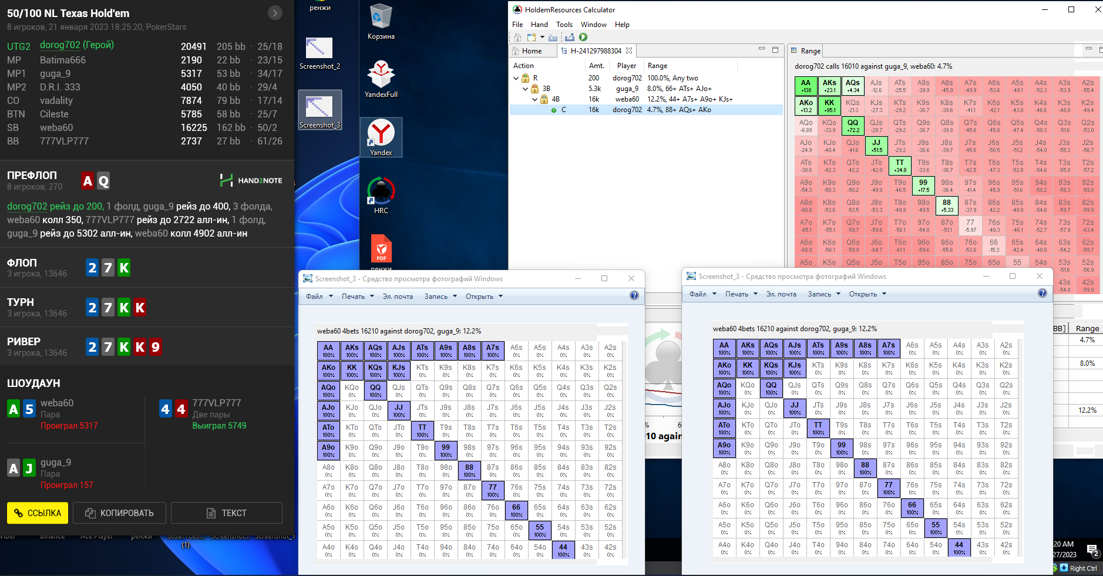Click the green QQ cell in HRC range grid
Screen dimensions: 1103x576
pos(853,126)
